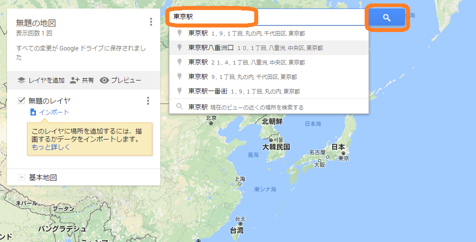Click the 共有 add-person icon
This screenshot has height=242, width=476.
tap(74, 80)
